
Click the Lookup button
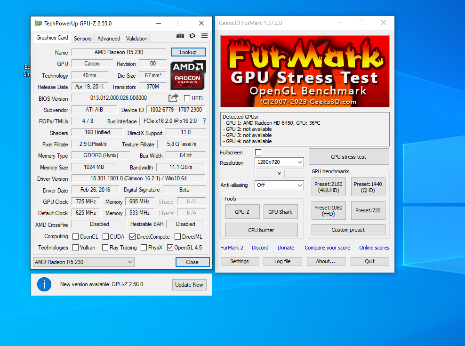(x=188, y=52)
